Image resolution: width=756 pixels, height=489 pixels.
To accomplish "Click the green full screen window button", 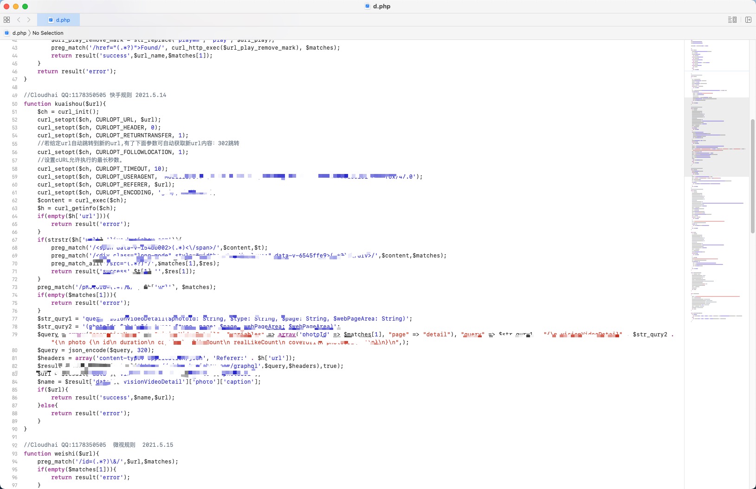I will coord(25,6).
